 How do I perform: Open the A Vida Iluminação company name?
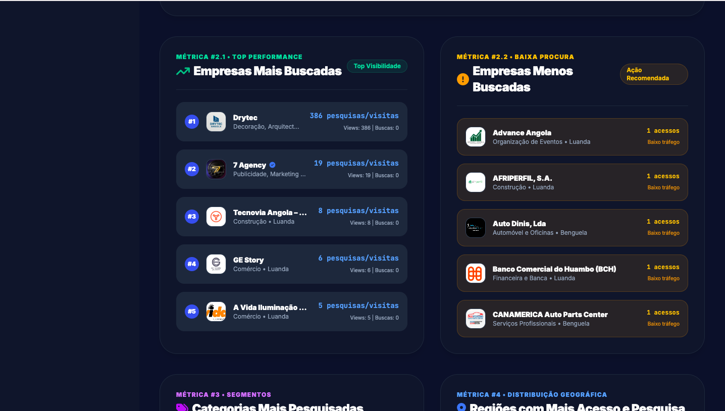point(270,307)
